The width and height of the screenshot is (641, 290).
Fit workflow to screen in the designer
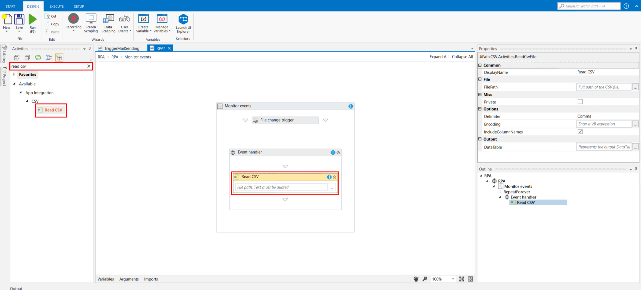pos(462,279)
